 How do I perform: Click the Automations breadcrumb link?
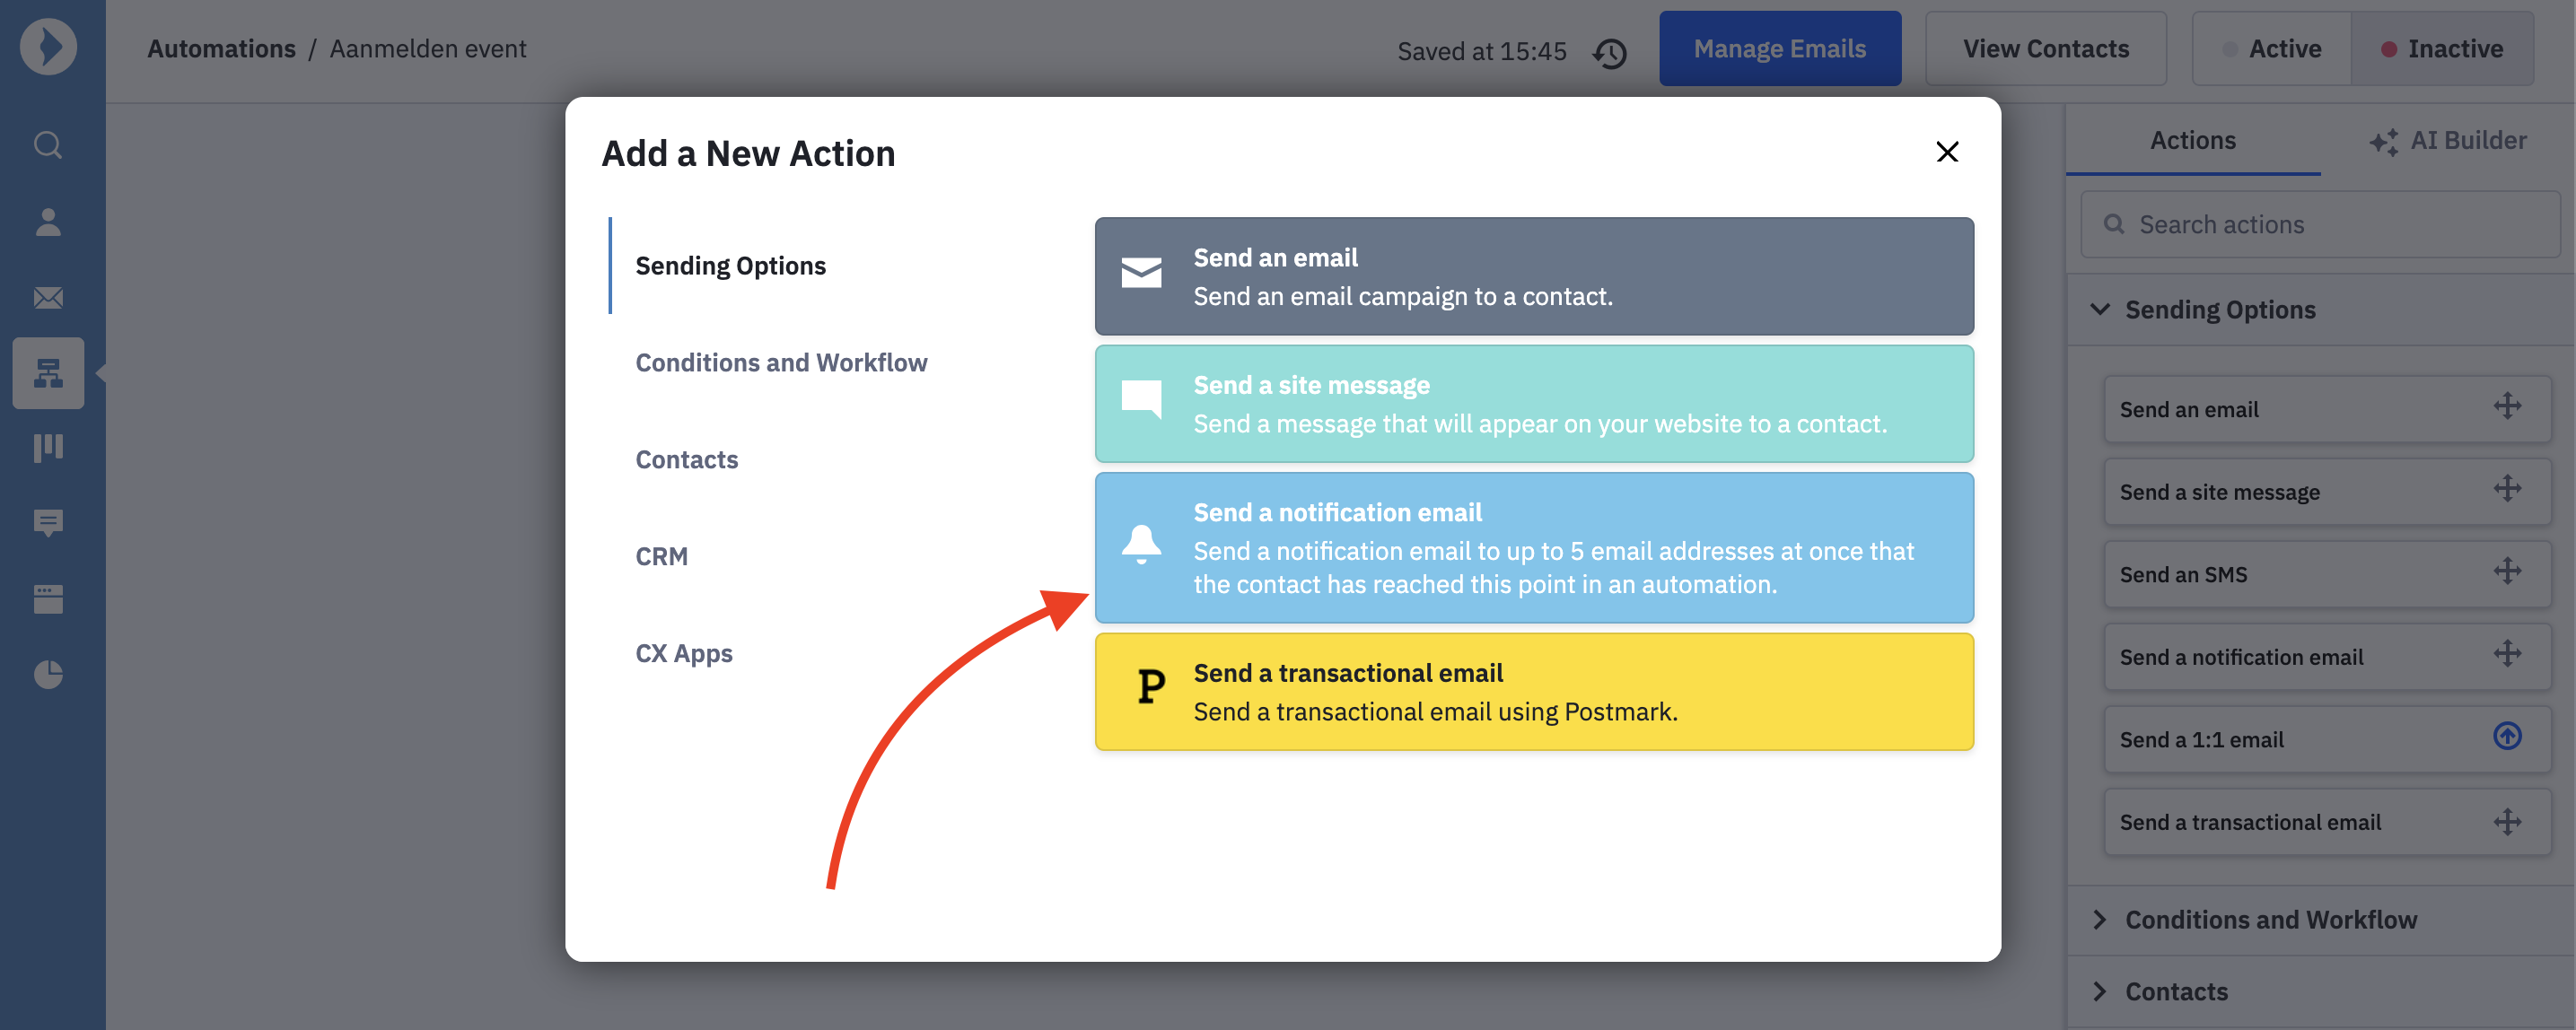[221, 49]
